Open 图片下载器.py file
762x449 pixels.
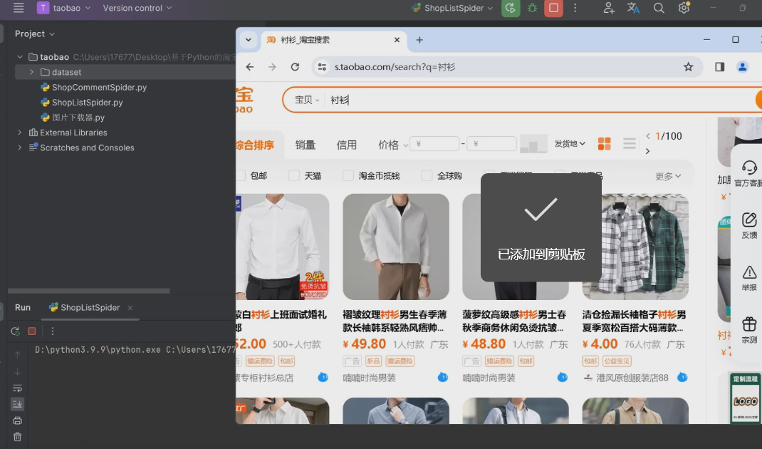tap(78, 117)
